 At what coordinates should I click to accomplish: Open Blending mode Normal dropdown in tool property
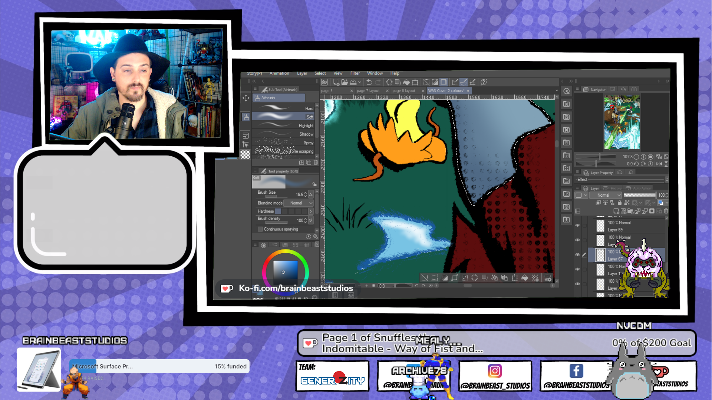299,203
